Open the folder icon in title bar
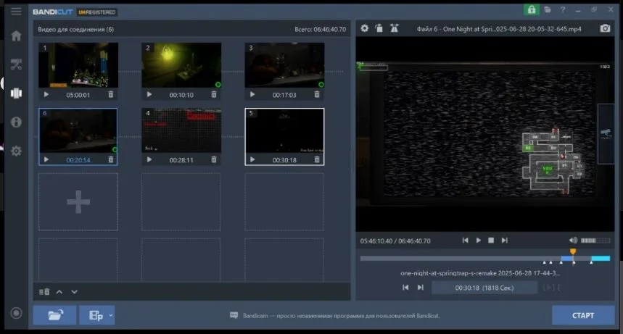Screen dimensions: 623x334 548,9
